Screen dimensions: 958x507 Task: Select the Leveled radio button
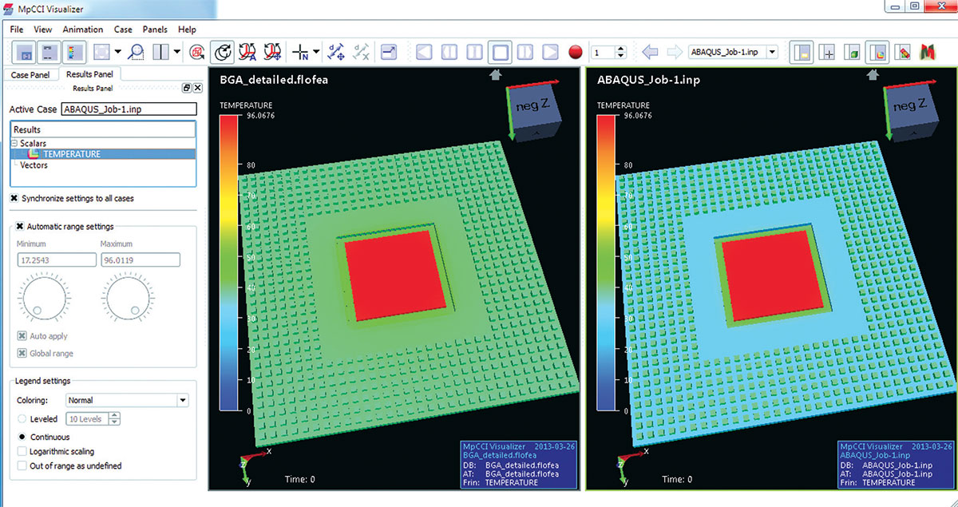22,419
